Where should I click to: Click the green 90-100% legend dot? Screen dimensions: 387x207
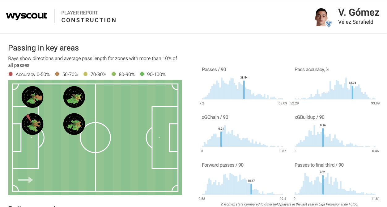142,74
